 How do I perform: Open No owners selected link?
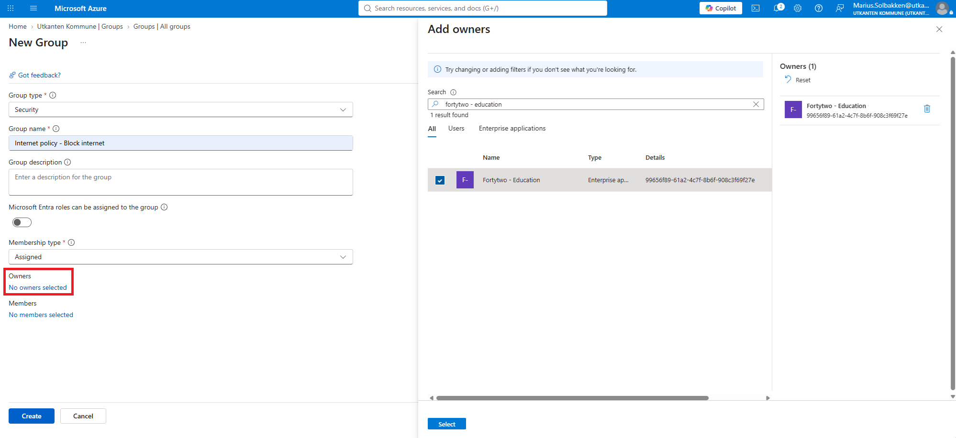pyautogui.click(x=38, y=287)
